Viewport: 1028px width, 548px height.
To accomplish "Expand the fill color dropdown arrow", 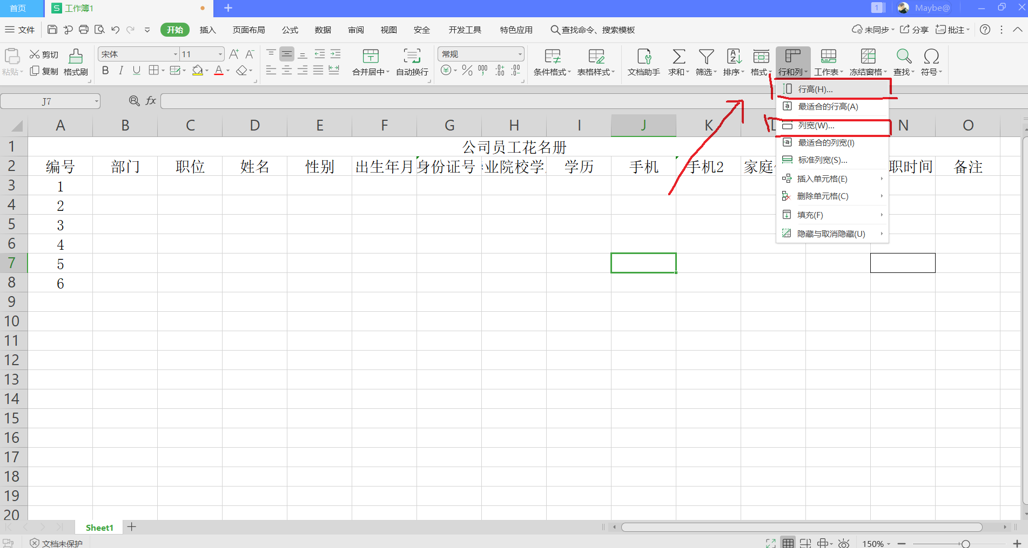I will (207, 71).
